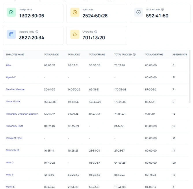Click Mike G's absent days 20

pyautogui.click(x=174, y=163)
